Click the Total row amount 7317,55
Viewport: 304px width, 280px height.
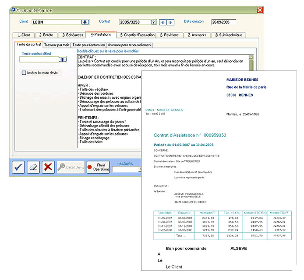coord(208,236)
